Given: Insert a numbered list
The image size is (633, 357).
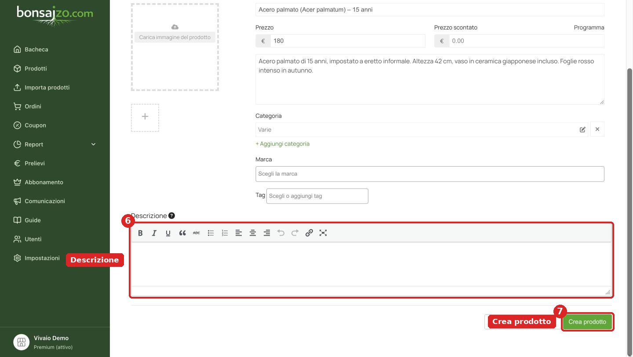Looking at the screenshot, I should pos(225,233).
